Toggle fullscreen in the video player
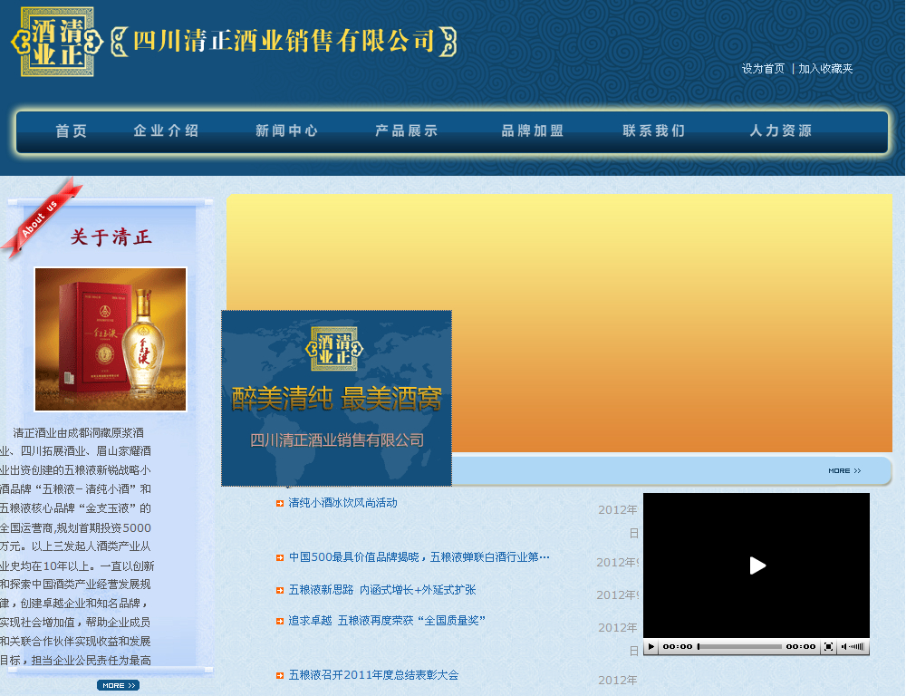Image resolution: width=906 pixels, height=696 pixels. [828, 646]
